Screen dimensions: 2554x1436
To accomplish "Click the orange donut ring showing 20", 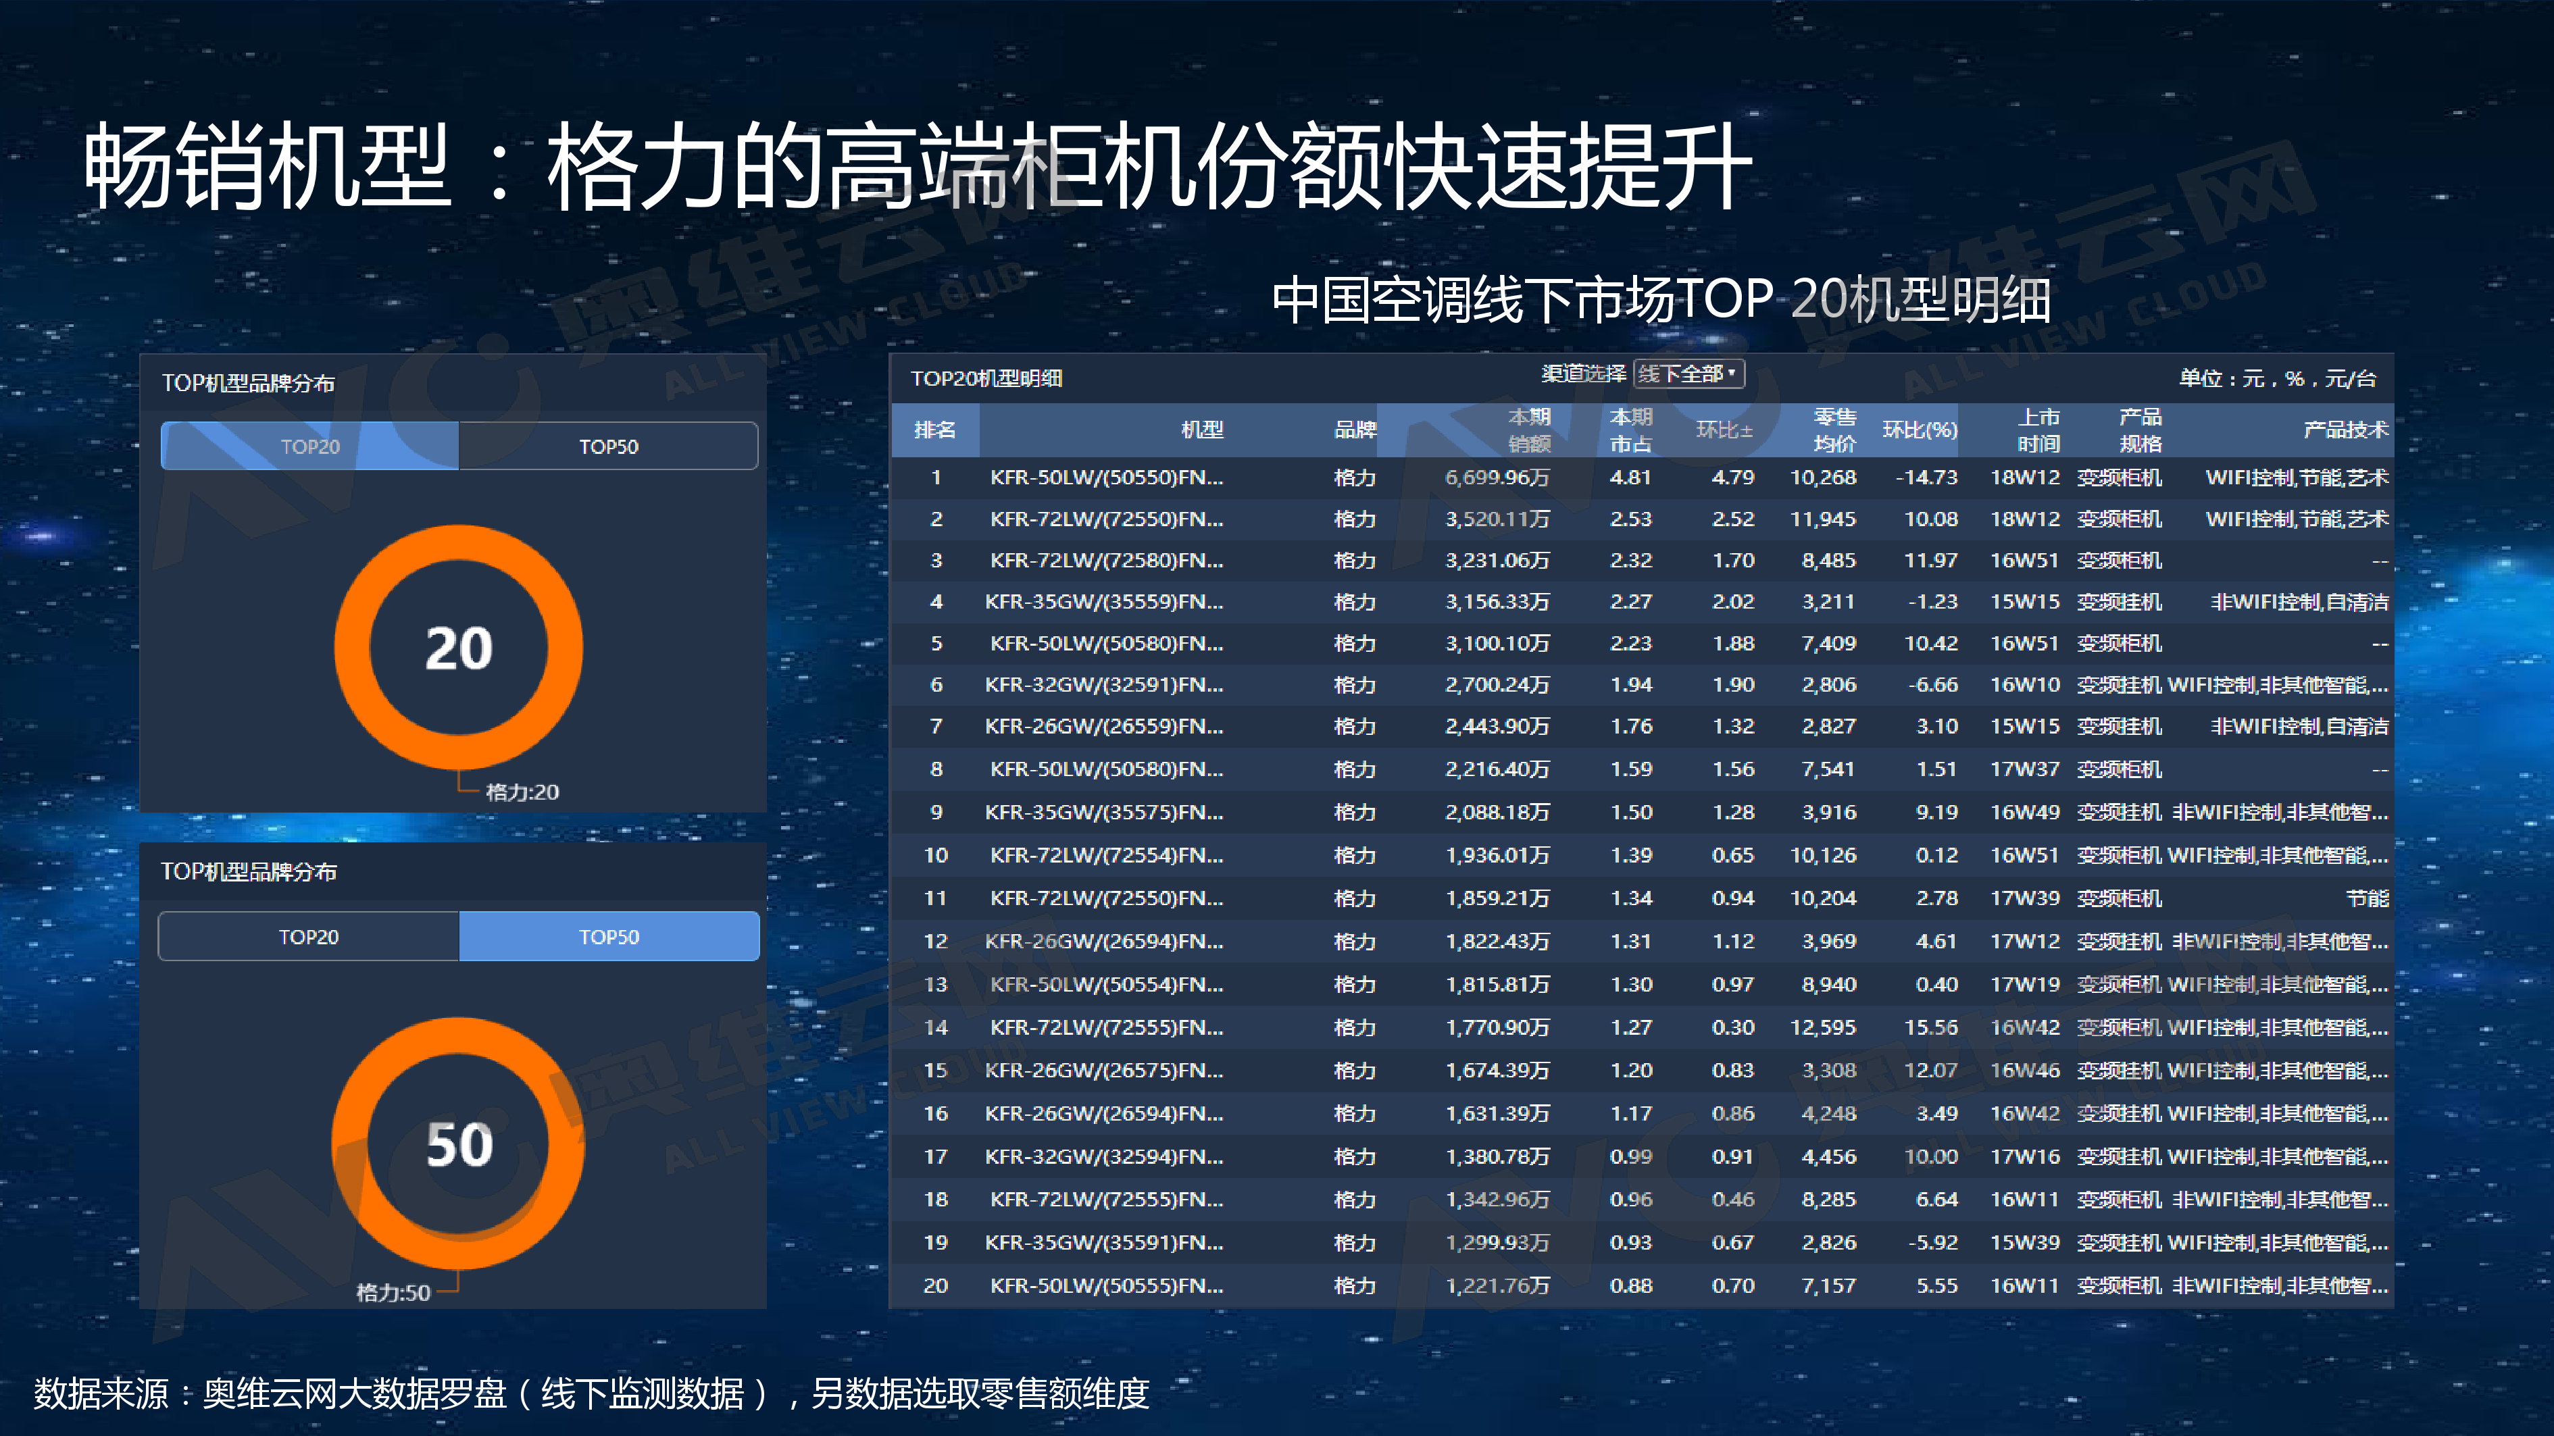I will tap(459, 543).
